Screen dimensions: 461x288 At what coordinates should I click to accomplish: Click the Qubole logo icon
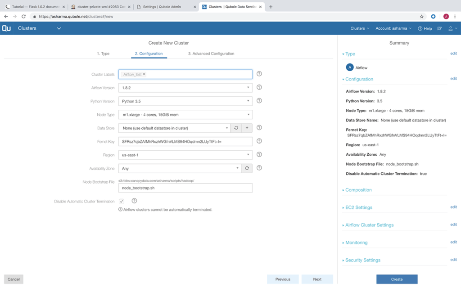(x=6, y=28)
